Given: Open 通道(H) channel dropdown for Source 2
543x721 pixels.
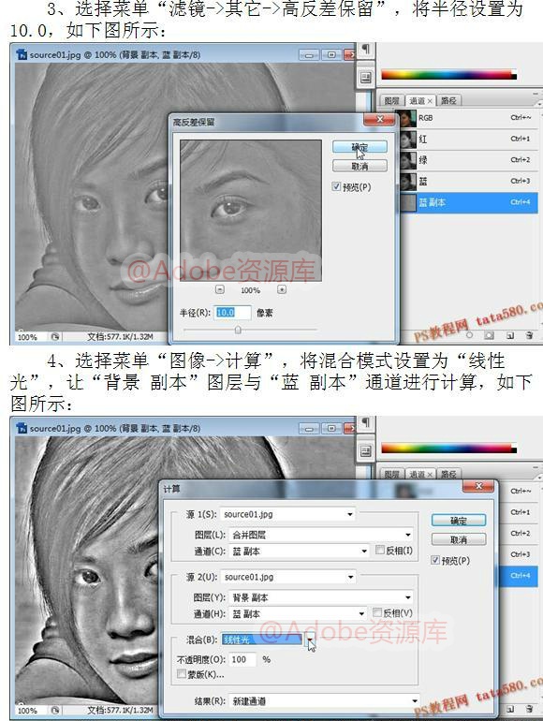Looking at the screenshot, I should (x=298, y=613).
